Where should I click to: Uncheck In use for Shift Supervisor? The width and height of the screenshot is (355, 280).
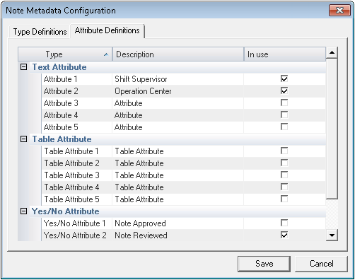284,78
